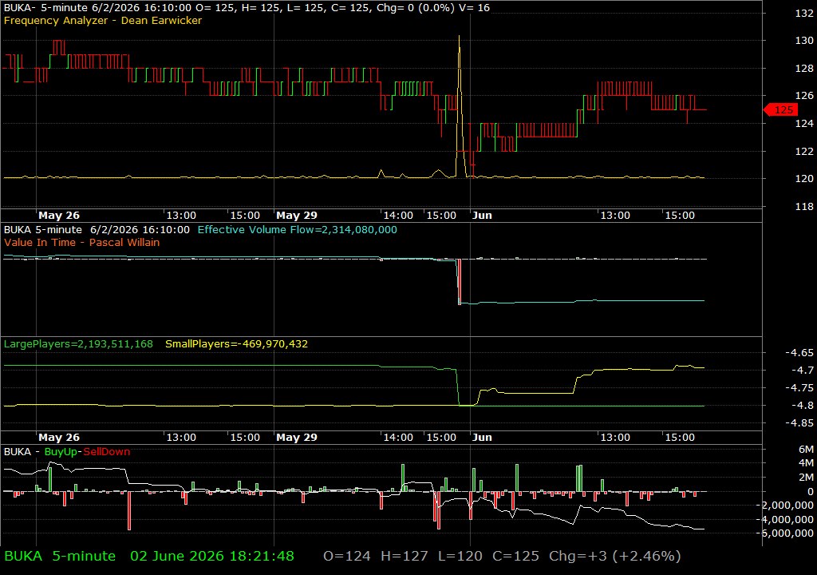Image resolution: width=817 pixels, height=575 pixels.
Task: Click the green 'BuyUp' legend label
Action: pos(61,451)
